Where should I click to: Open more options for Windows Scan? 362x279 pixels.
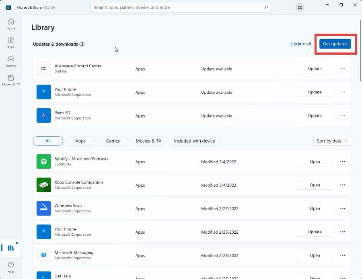[343, 208]
